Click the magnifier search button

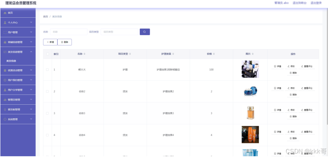pos(145,32)
